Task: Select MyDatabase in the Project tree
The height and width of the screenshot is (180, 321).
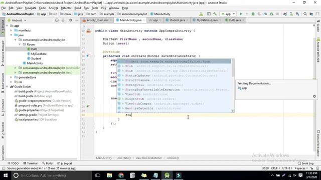Action: tap(39, 53)
